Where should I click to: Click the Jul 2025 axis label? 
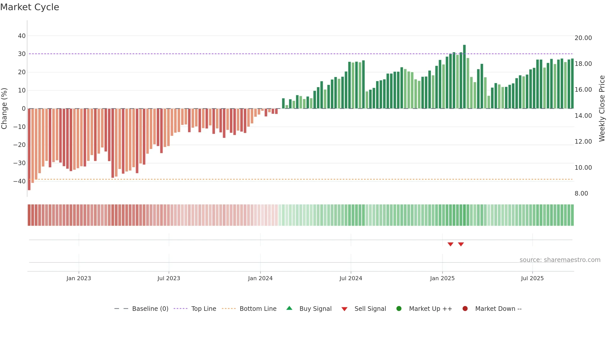point(532,278)
